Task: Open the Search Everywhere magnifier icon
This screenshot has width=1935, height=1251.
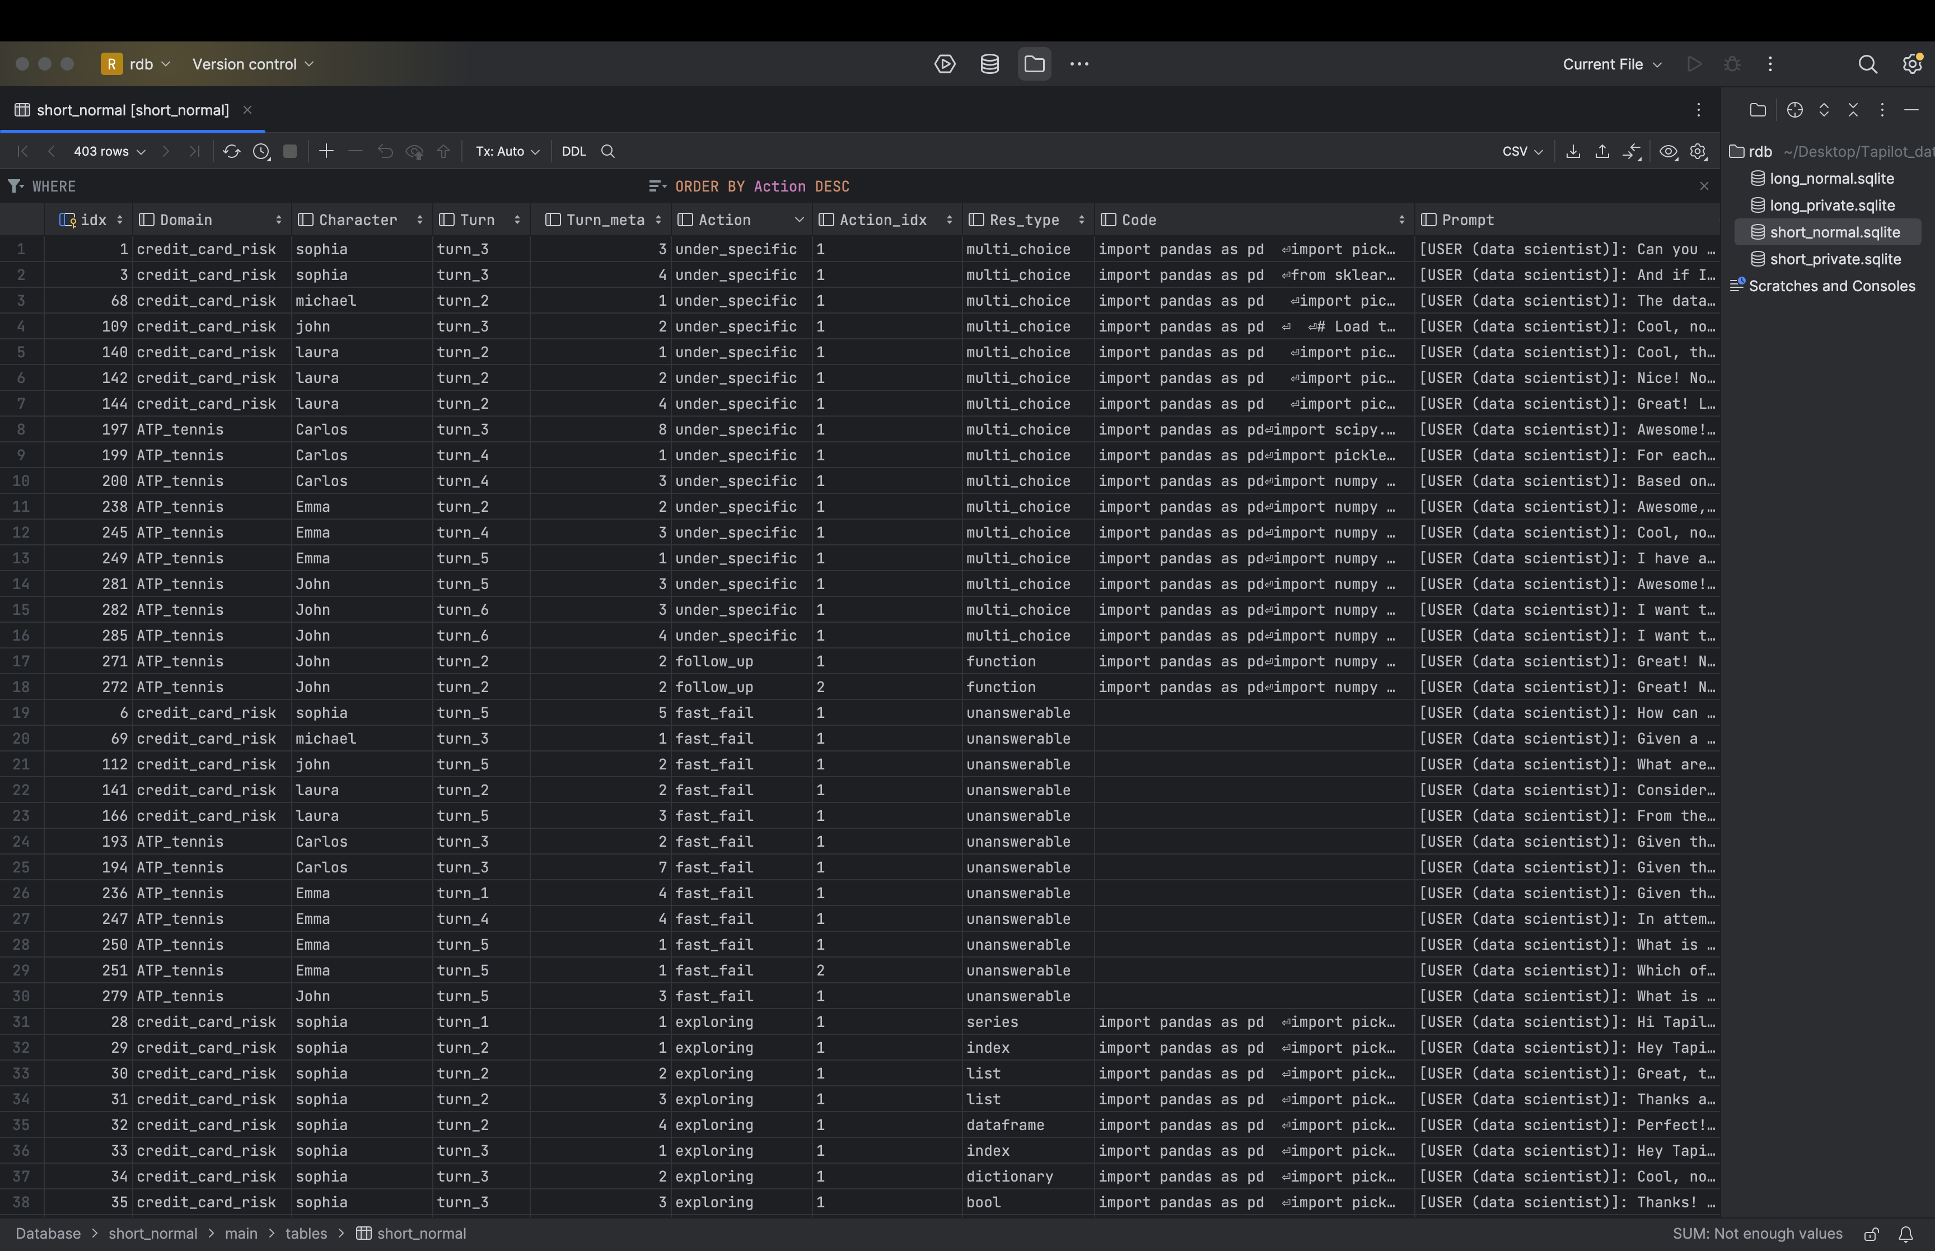Action: (x=1868, y=64)
